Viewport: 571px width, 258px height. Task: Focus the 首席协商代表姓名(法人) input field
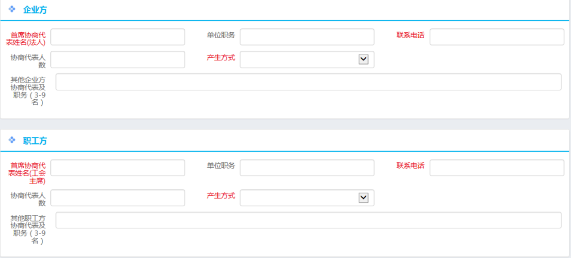(x=117, y=37)
